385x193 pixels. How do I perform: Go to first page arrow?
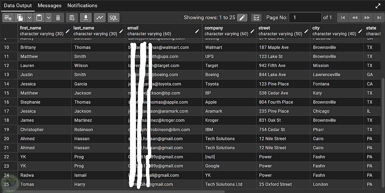pyautogui.click(x=343, y=18)
